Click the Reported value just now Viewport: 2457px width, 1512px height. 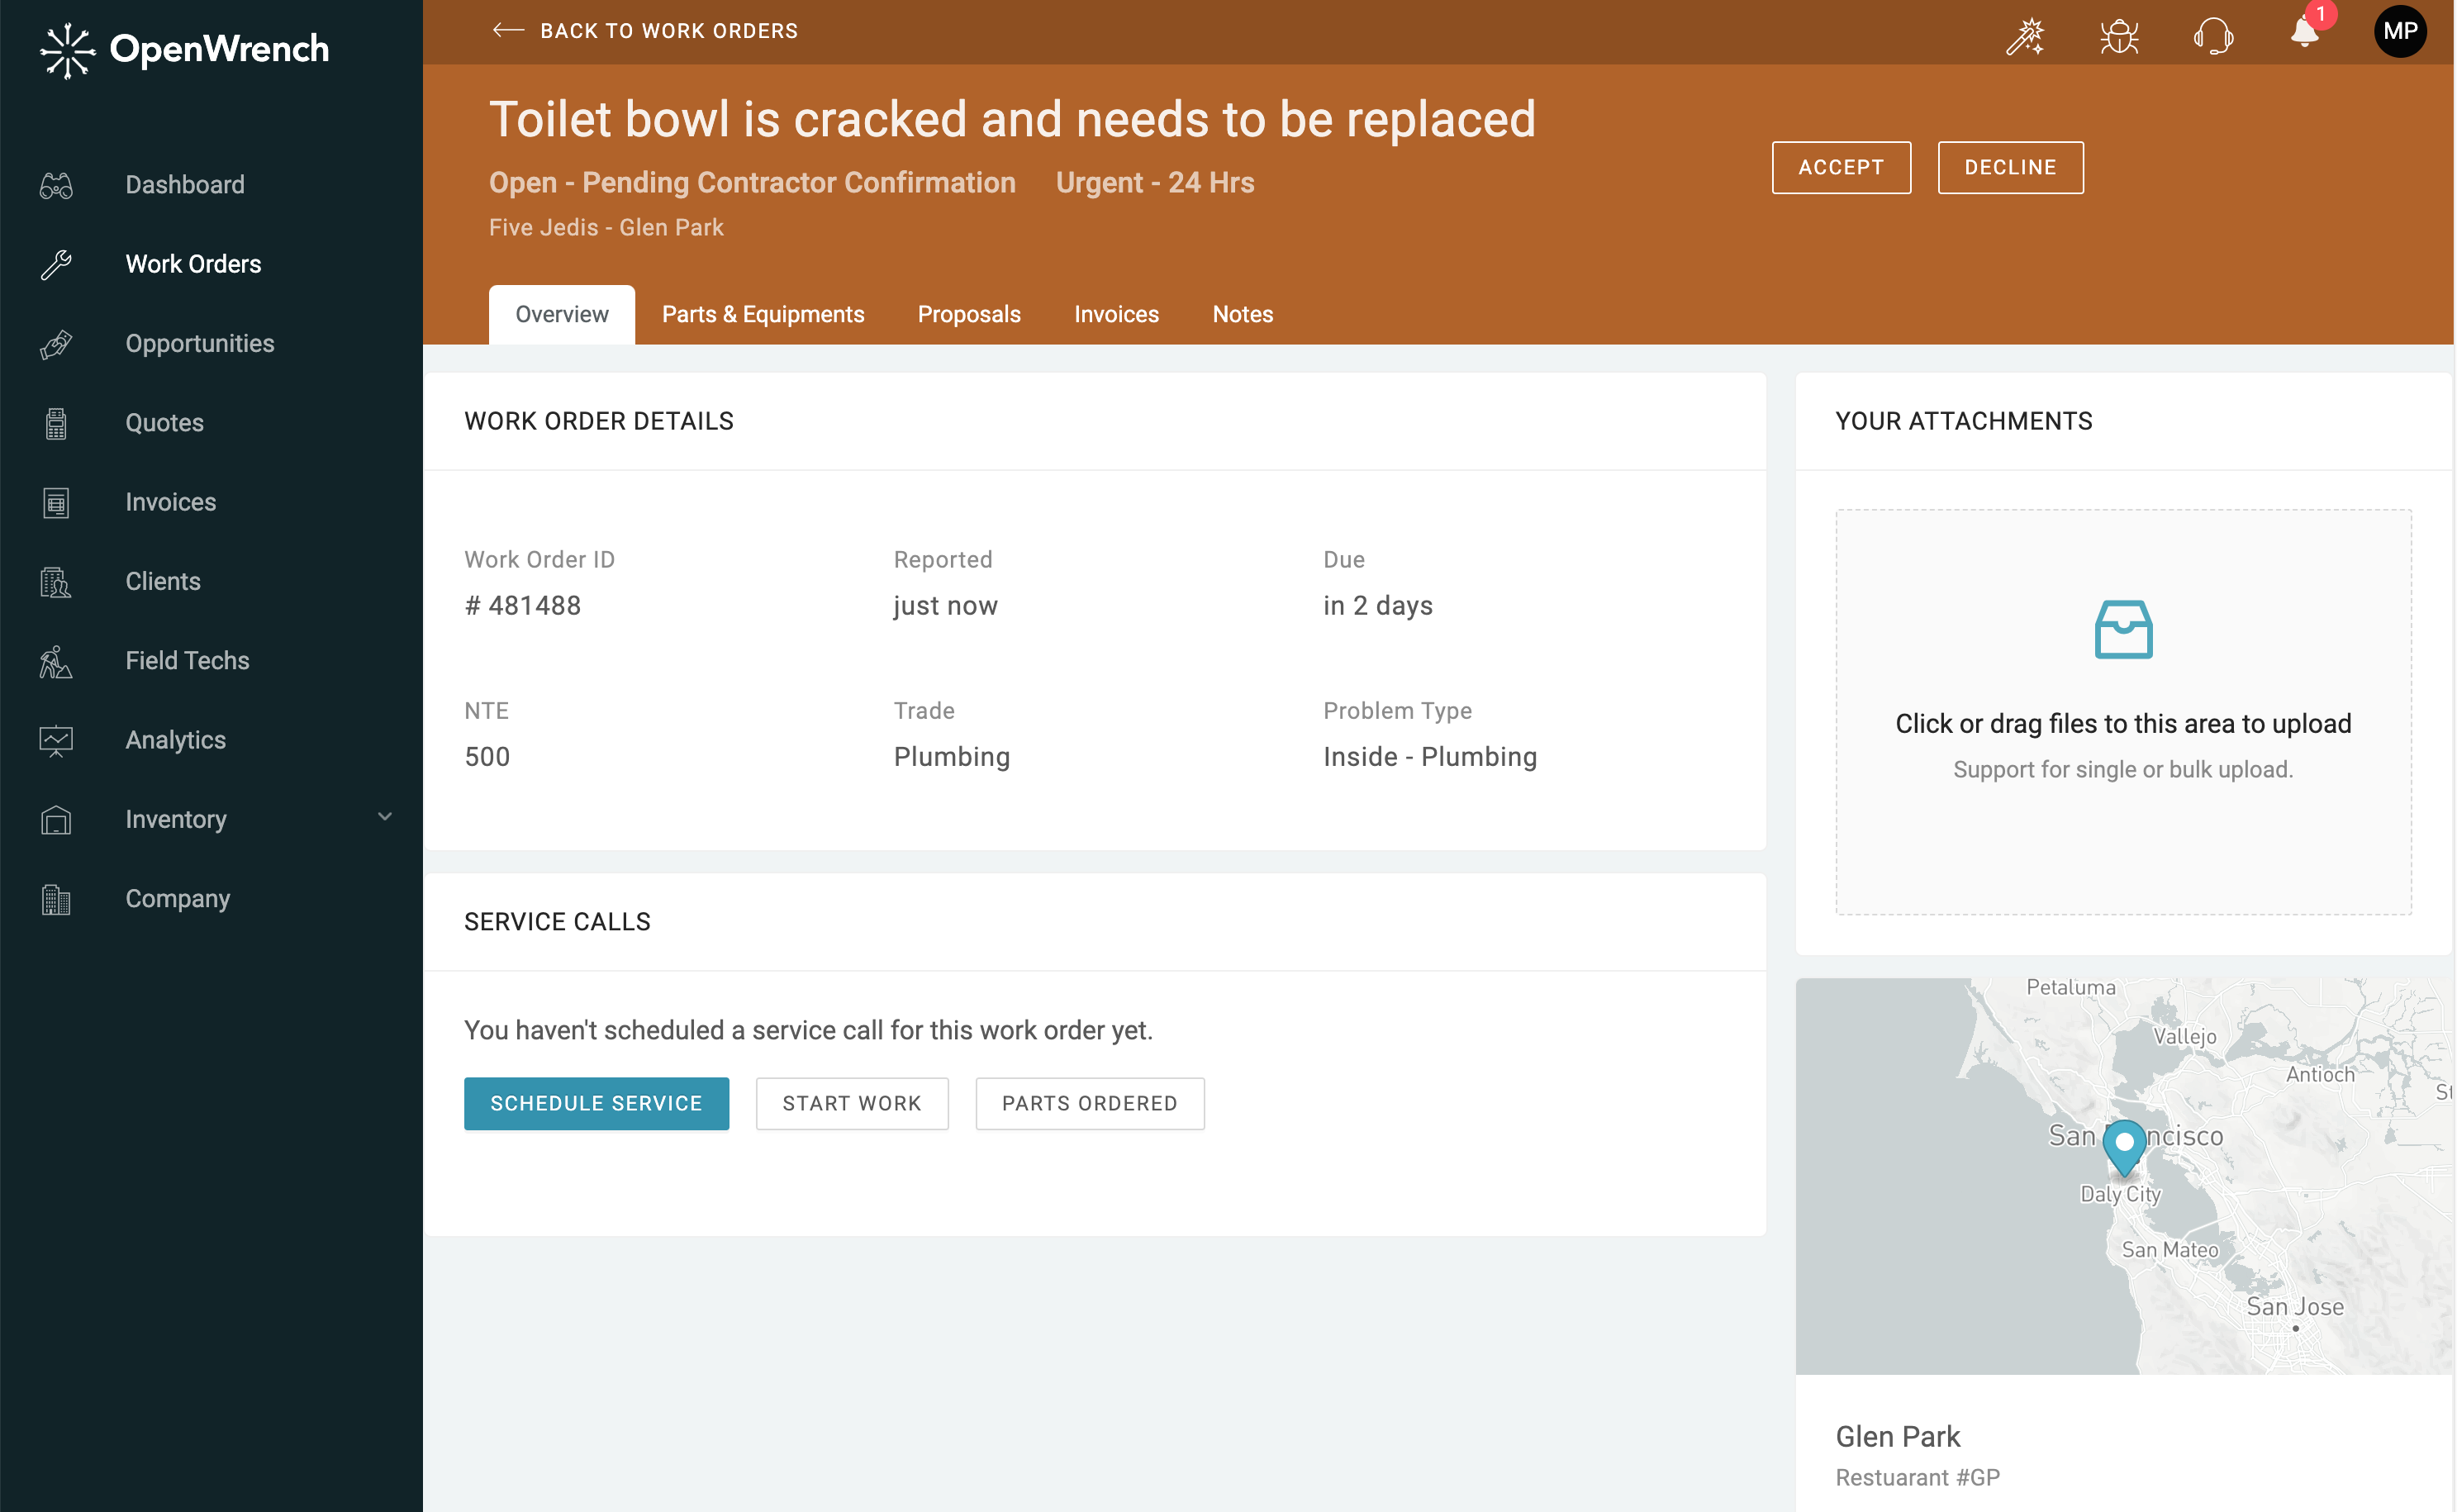click(946, 606)
